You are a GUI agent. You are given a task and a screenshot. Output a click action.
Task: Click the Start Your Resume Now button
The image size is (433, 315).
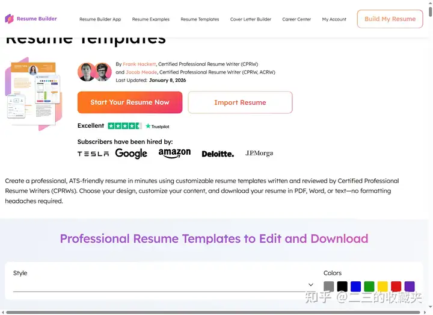point(130,102)
